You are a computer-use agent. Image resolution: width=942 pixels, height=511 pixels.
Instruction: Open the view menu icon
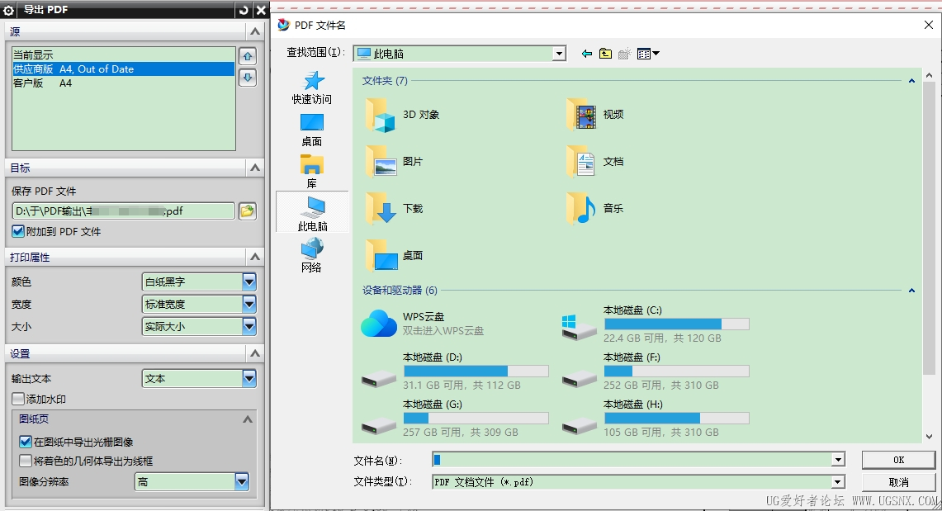click(x=647, y=54)
